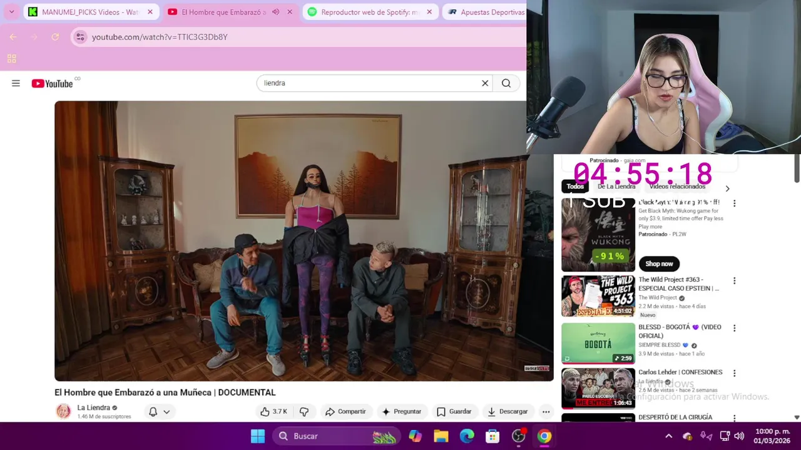Open the La Liendra channel name link
801x450 pixels.
tap(94, 407)
